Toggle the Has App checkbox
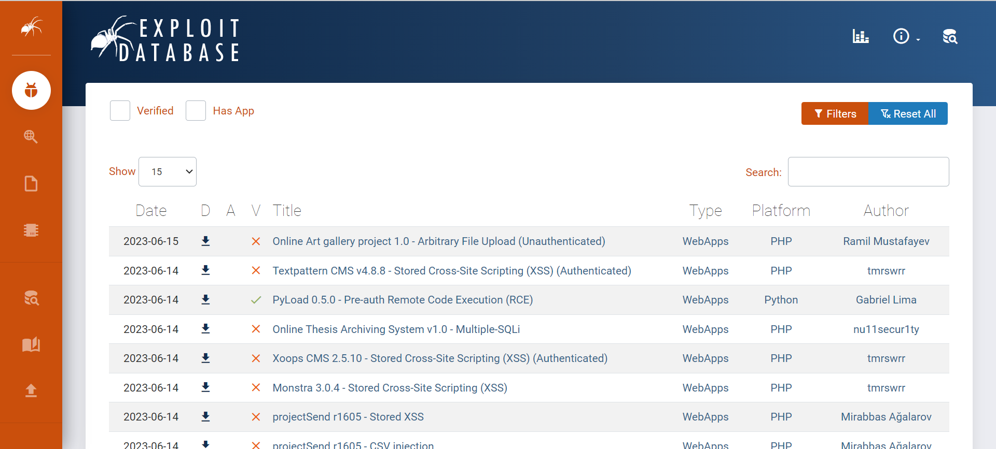Image resolution: width=996 pixels, height=449 pixels. pyautogui.click(x=196, y=111)
